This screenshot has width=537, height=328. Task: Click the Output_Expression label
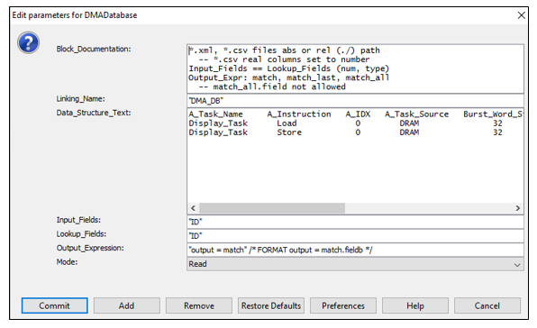(90, 248)
